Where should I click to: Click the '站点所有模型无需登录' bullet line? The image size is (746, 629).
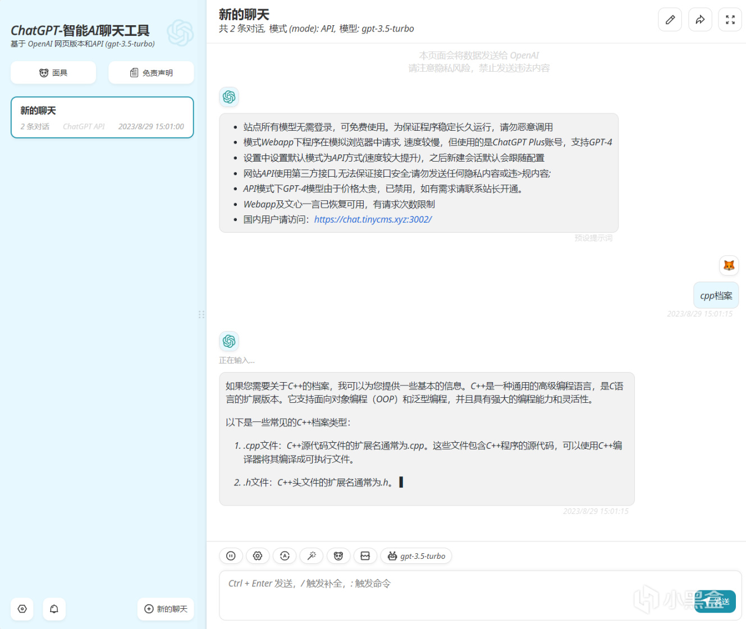click(398, 127)
